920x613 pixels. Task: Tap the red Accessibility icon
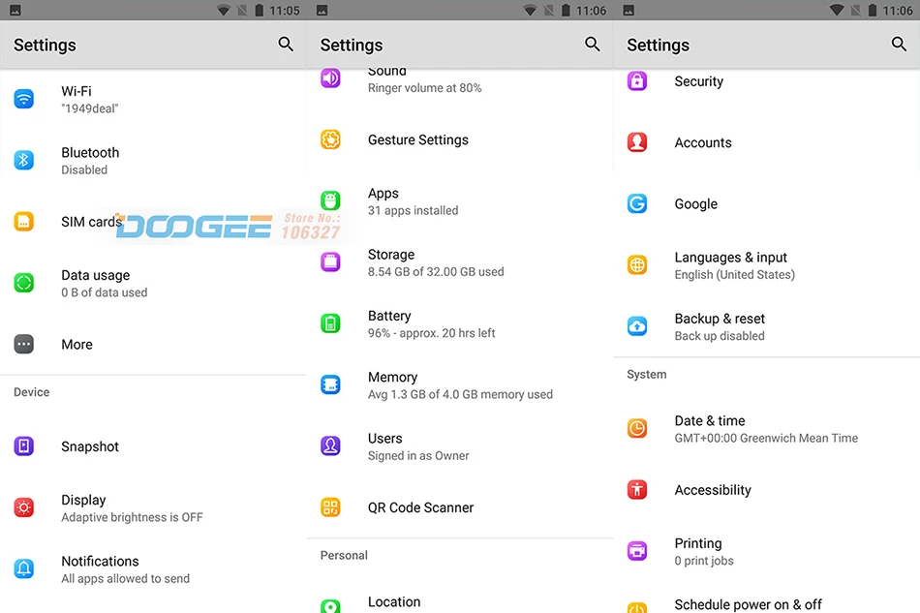[637, 489]
